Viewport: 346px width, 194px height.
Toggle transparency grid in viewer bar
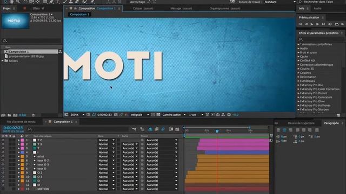tap(158, 115)
